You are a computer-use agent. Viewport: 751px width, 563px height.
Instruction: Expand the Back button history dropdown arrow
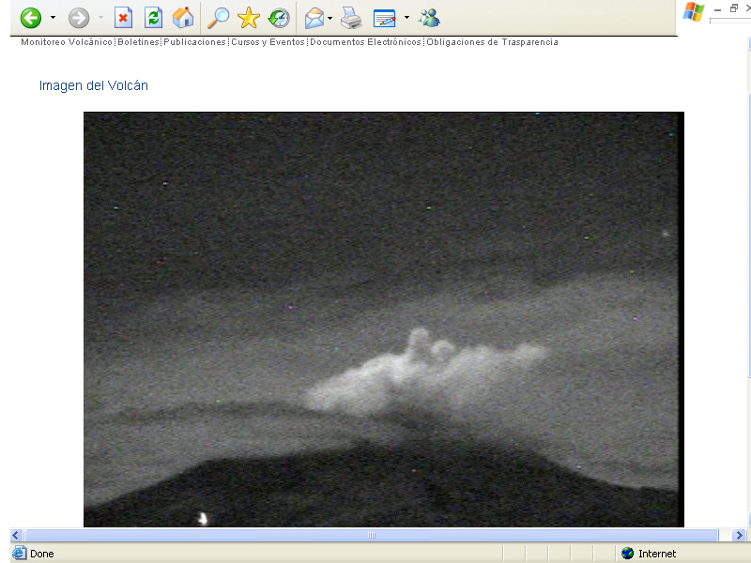[x=53, y=17]
